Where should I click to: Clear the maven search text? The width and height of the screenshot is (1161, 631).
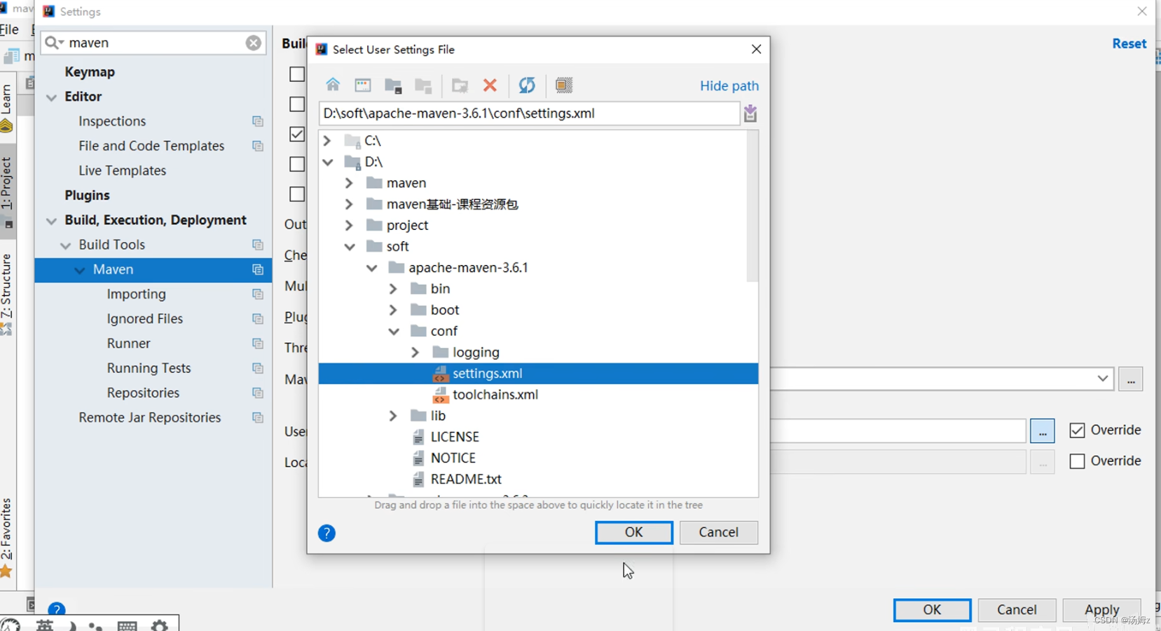click(x=253, y=43)
